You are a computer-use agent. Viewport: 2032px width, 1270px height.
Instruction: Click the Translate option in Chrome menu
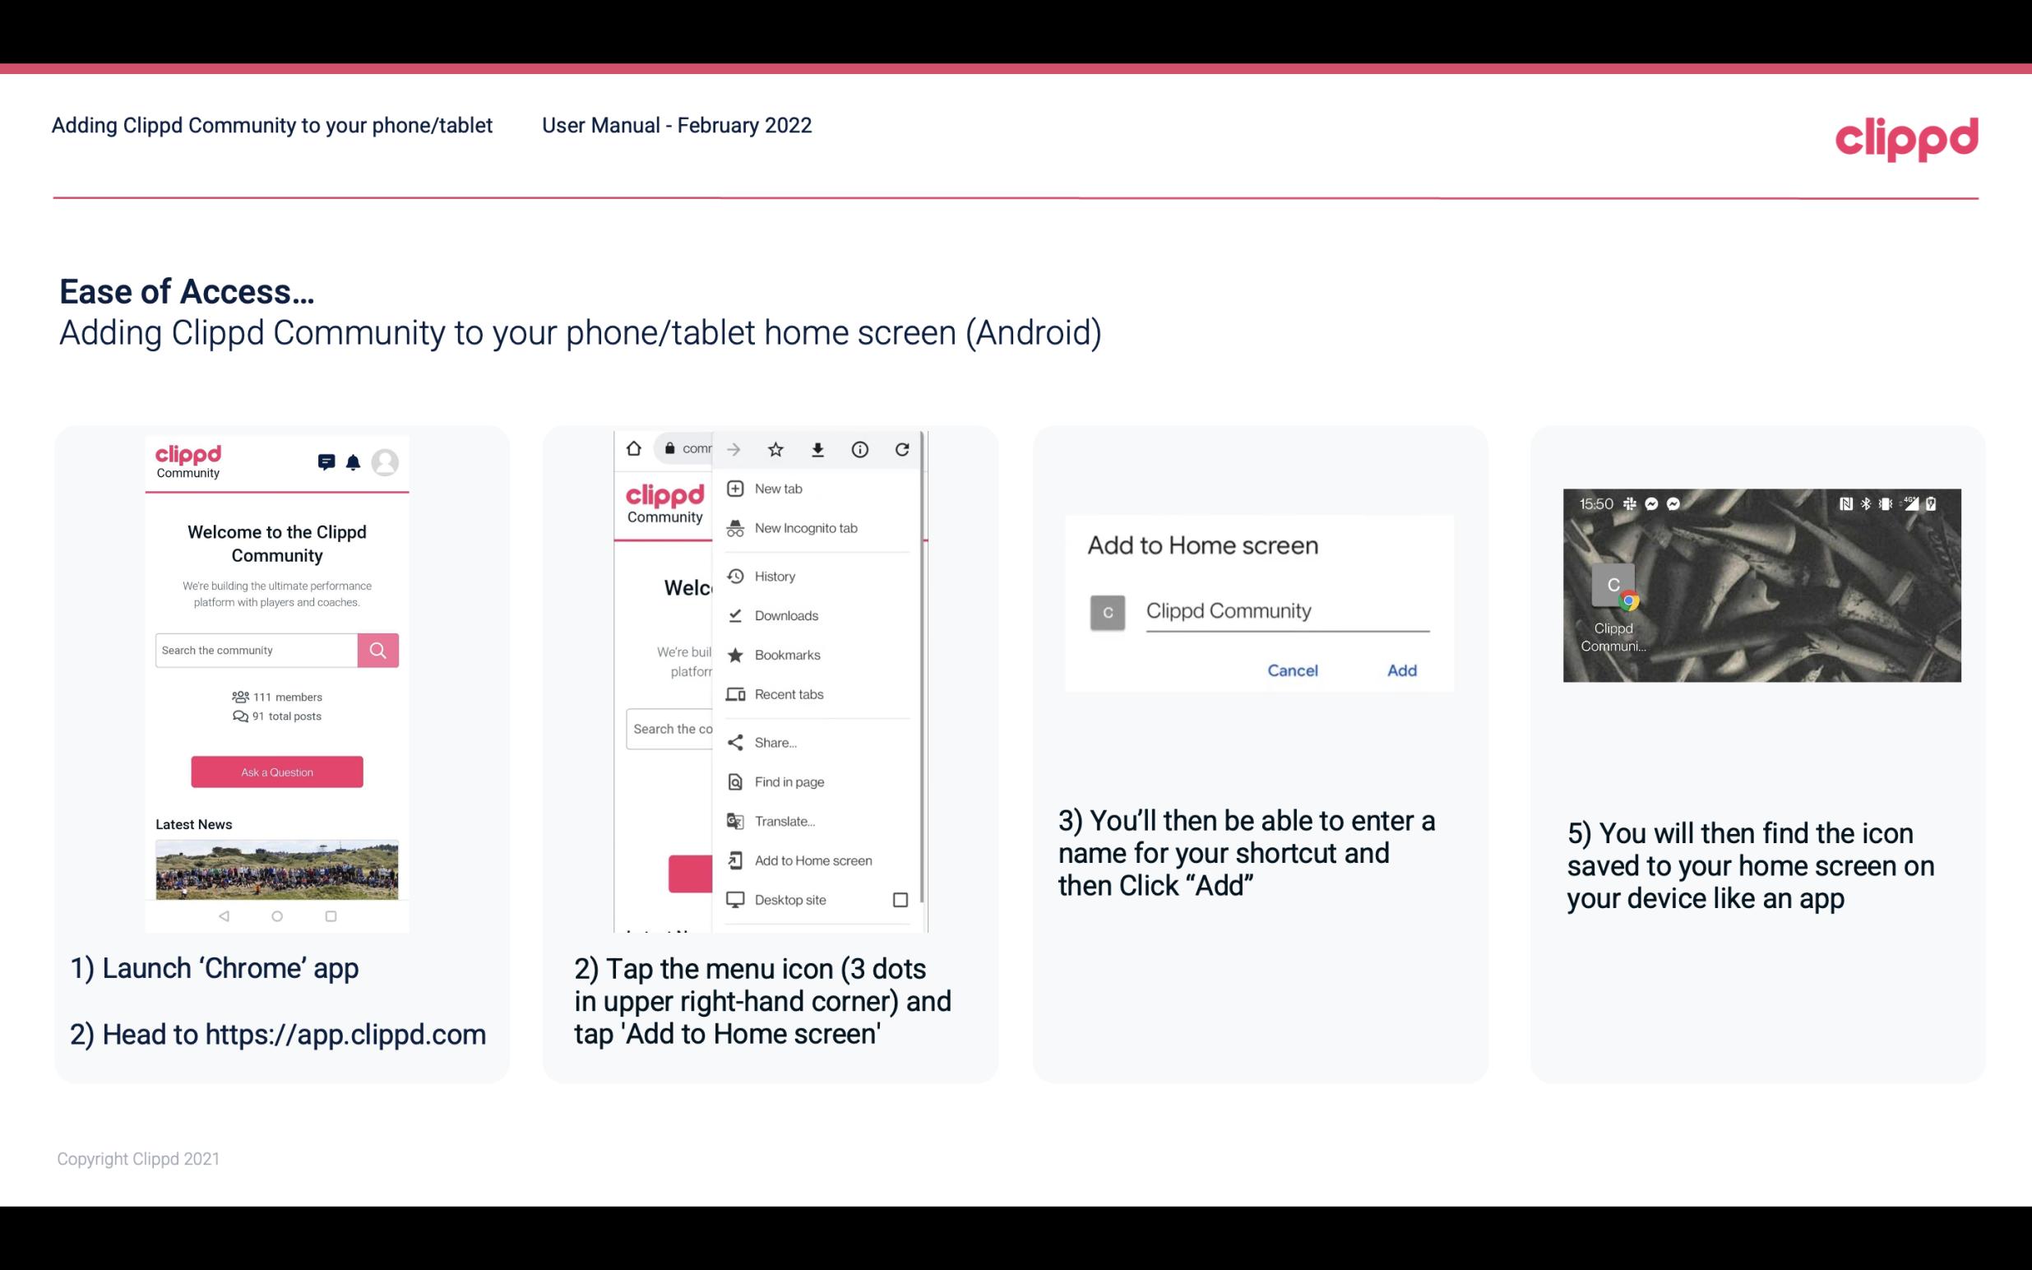[x=785, y=821]
